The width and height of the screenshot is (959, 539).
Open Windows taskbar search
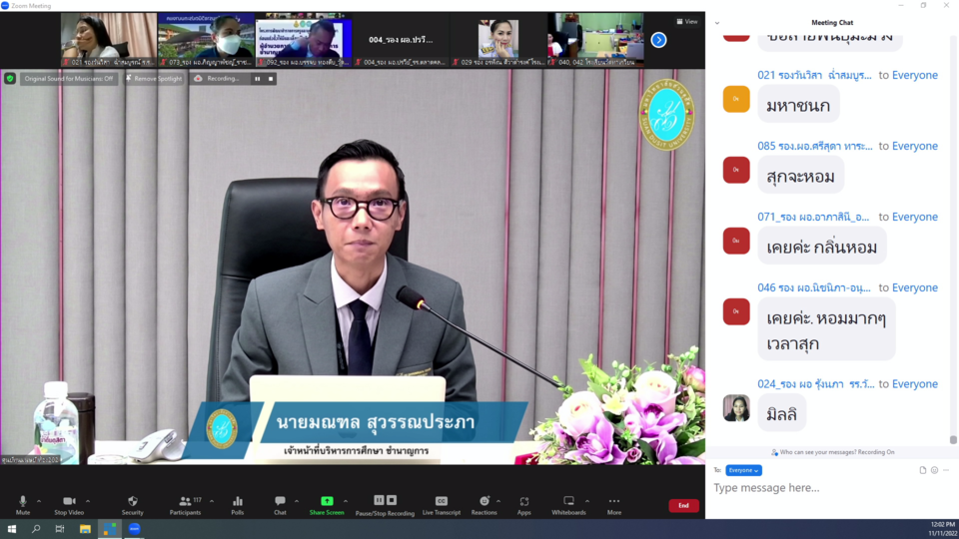[36, 529]
